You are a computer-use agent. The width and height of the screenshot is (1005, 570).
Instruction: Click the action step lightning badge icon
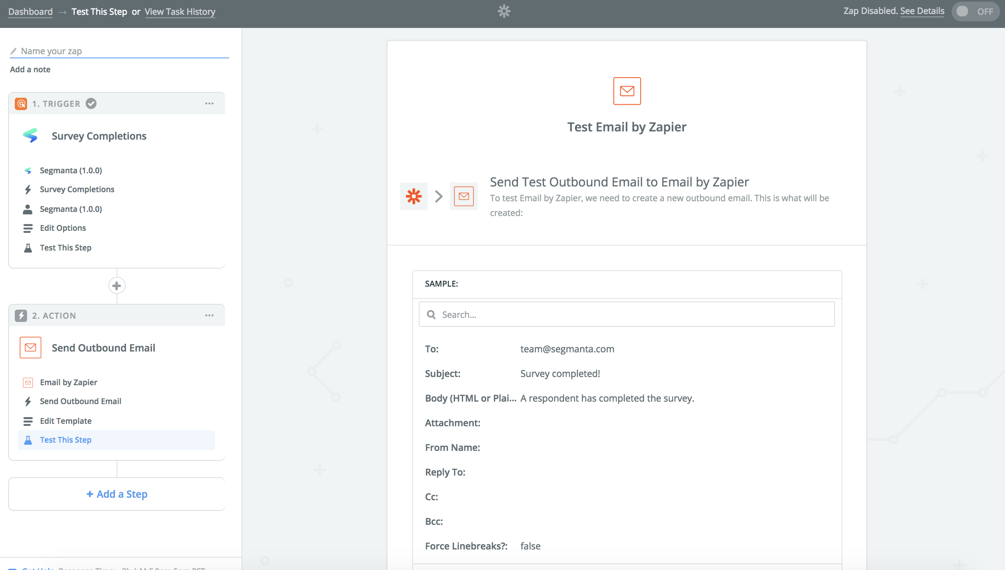coord(21,315)
